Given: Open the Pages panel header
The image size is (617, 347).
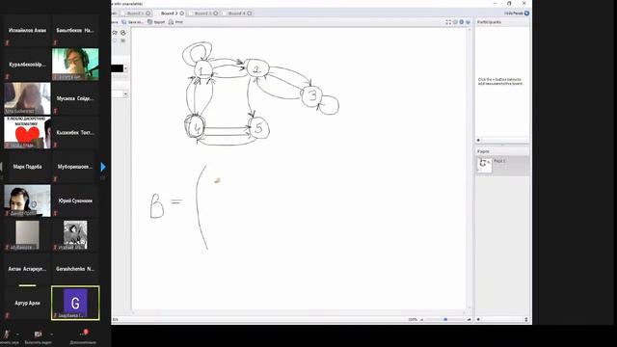Looking at the screenshot, I should tap(502, 151).
